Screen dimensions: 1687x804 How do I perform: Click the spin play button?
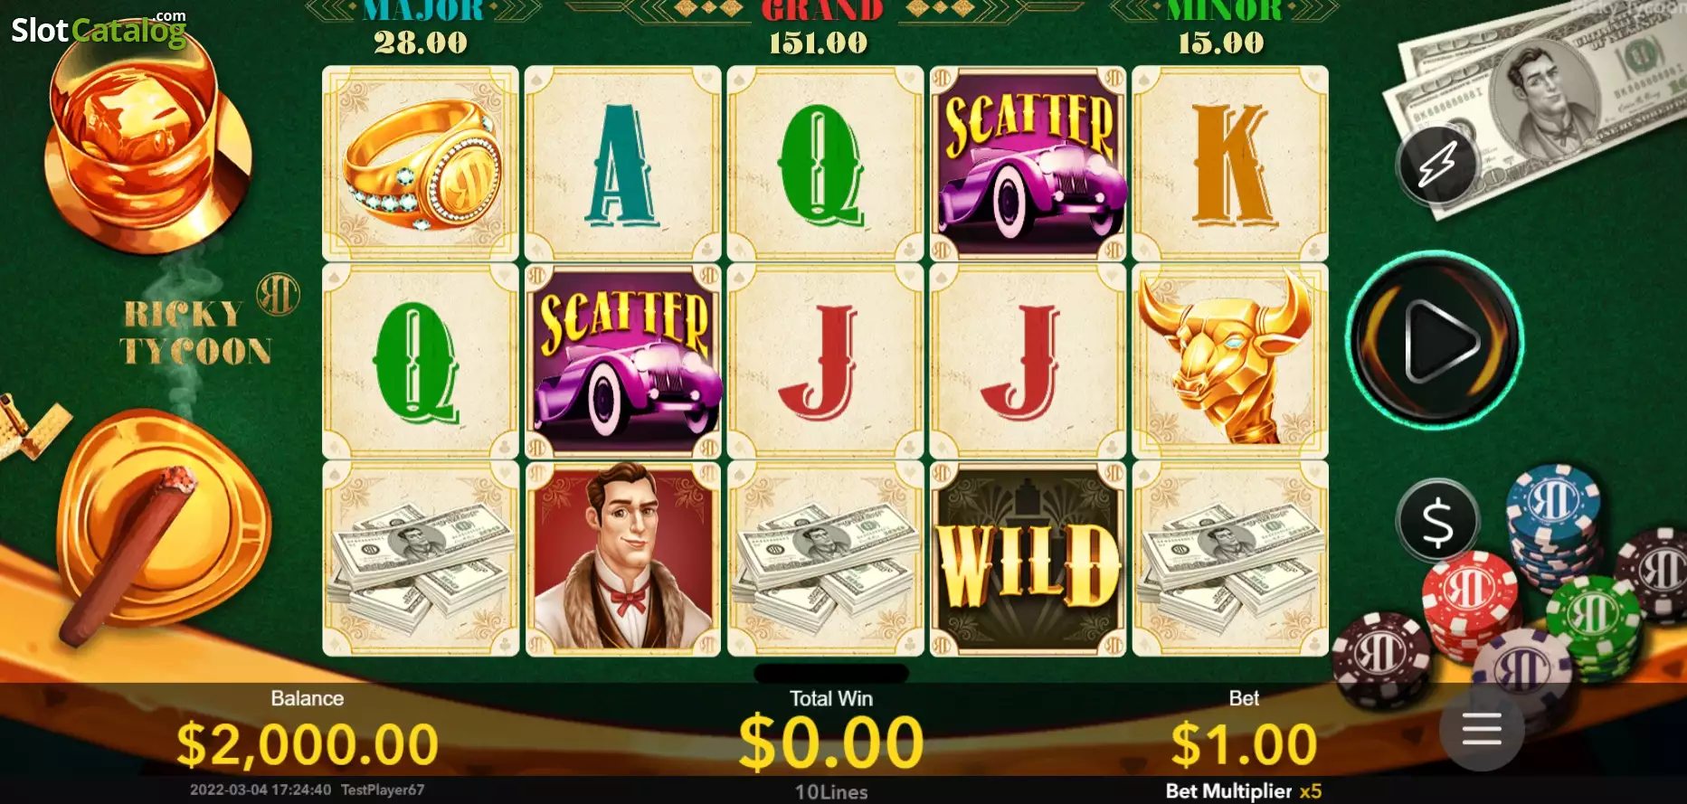1436,341
